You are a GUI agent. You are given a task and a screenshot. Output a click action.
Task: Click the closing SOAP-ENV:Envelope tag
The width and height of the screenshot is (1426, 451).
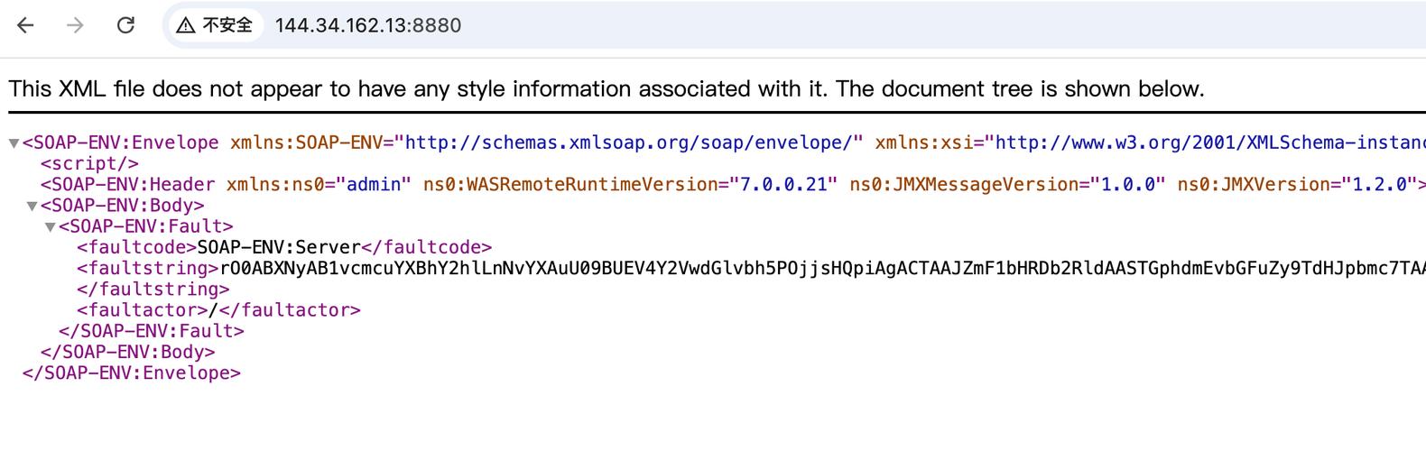(132, 373)
